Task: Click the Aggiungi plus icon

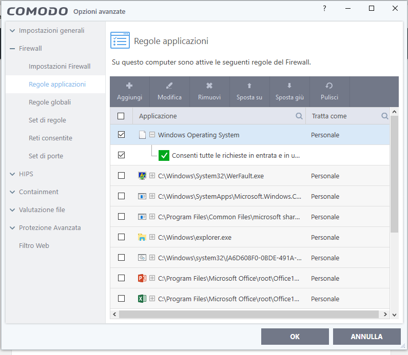Action: [x=129, y=86]
